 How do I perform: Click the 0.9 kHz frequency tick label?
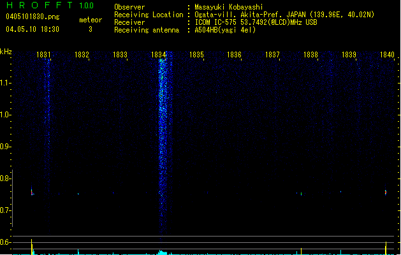(5, 146)
